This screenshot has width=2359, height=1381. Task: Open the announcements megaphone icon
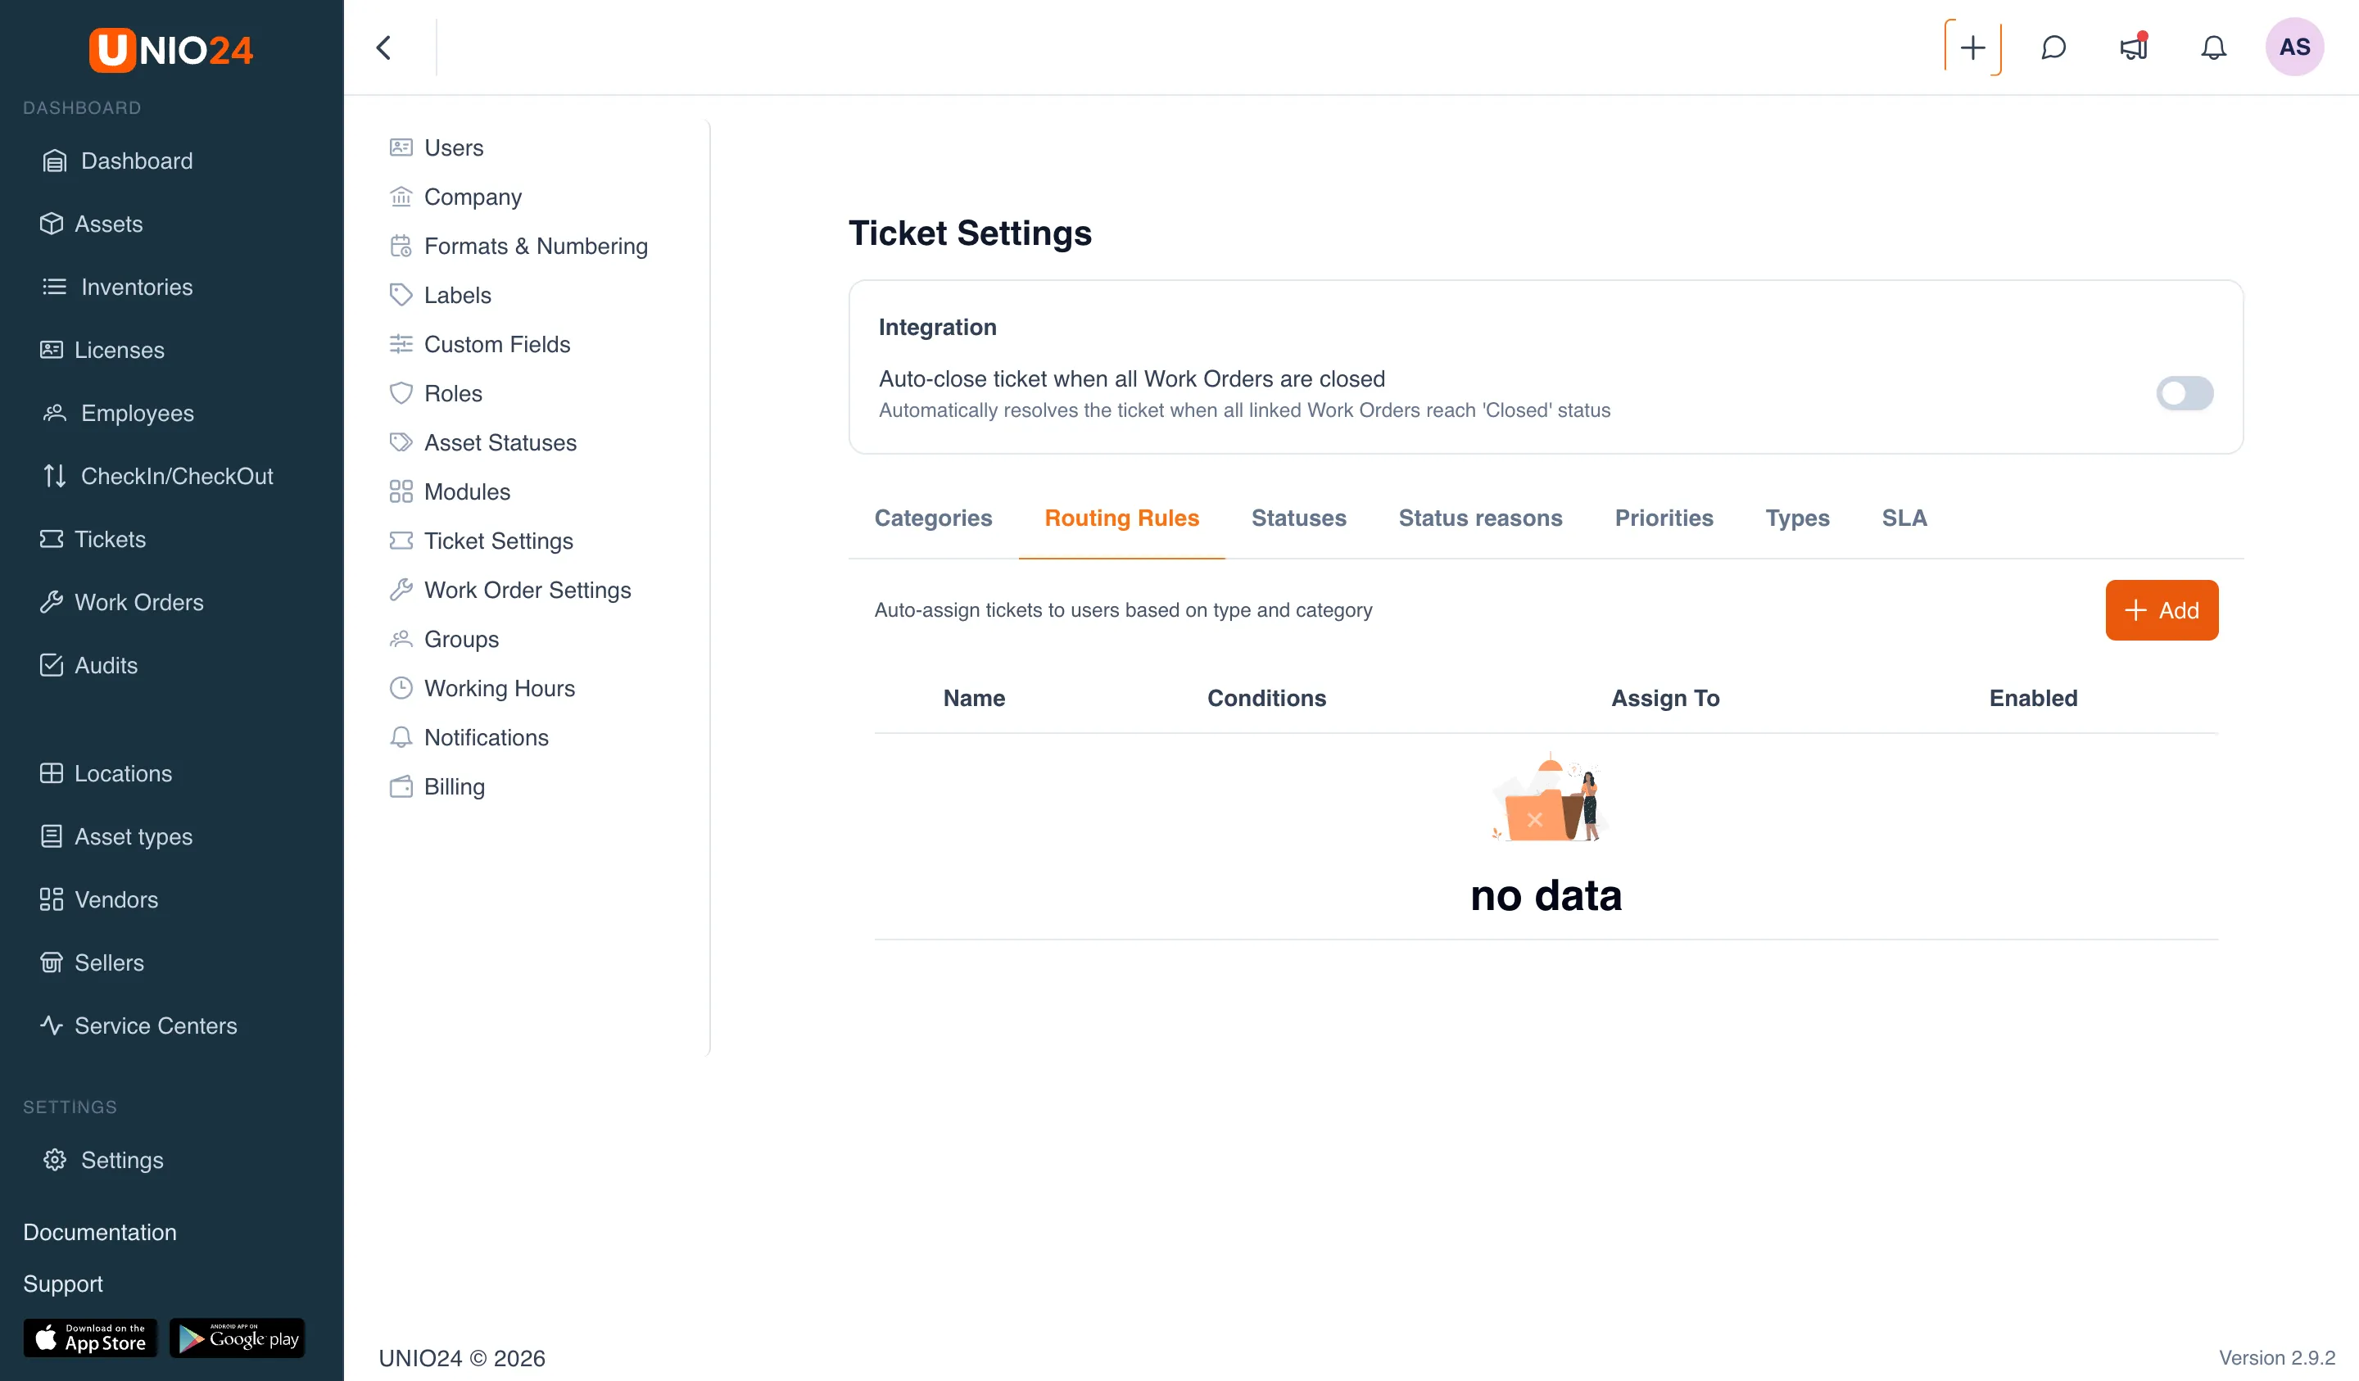[x=2134, y=47]
